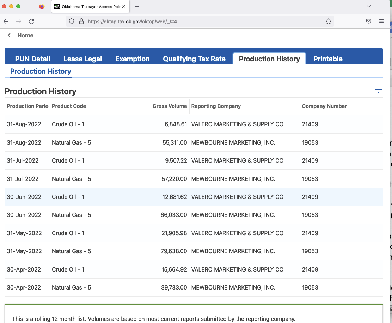This screenshot has height=323, width=392.
Task: Switch to the PUN Detail tab
Action: point(32,59)
